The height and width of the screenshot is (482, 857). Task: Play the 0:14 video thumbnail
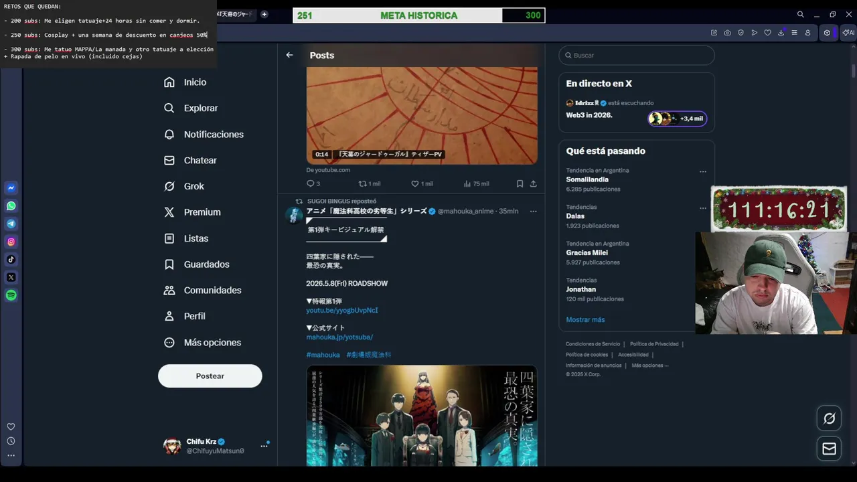[x=422, y=115]
